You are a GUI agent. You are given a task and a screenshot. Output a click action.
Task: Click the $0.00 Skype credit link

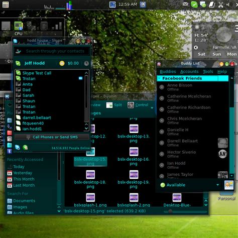tap(73, 63)
